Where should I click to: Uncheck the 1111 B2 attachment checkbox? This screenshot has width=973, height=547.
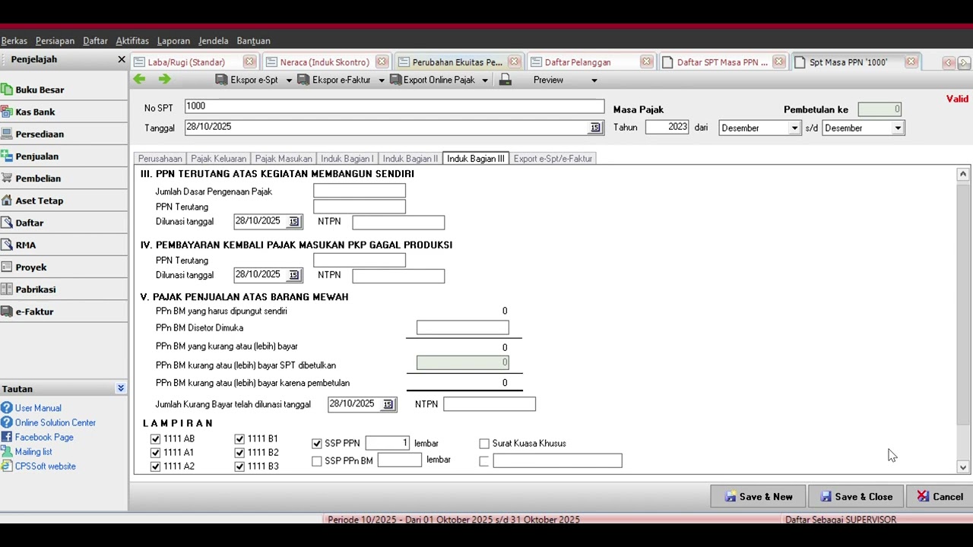(239, 453)
